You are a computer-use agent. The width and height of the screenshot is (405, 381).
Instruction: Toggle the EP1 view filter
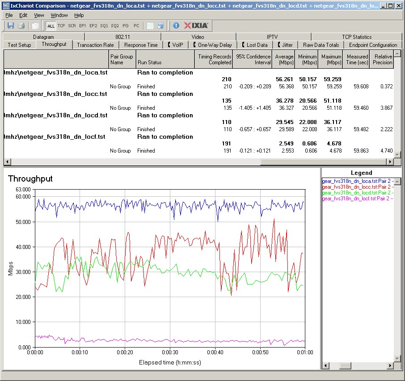pos(82,25)
